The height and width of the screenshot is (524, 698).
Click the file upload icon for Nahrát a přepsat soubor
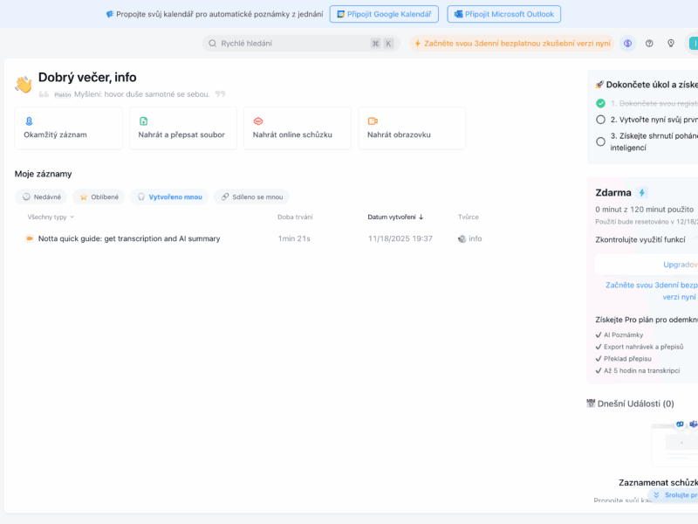[143, 121]
